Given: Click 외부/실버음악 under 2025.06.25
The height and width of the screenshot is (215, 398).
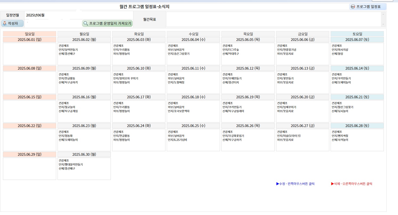Looking at the screenshot, I should click(176, 136).
